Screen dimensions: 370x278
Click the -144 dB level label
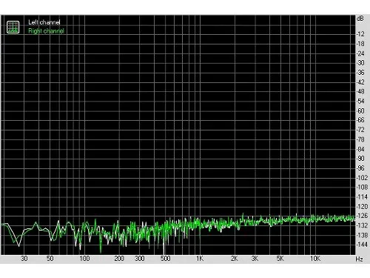(x=362, y=245)
